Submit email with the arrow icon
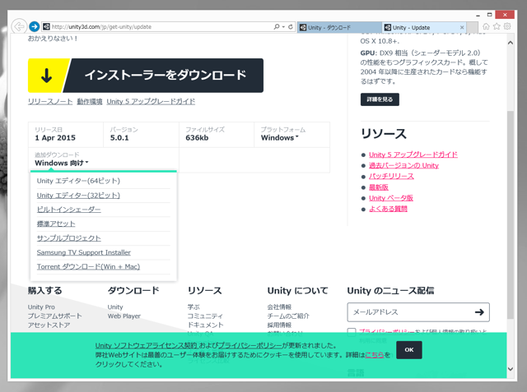Viewport: 527px width, 392px height. pyautogui.click(x=479, y=312)
